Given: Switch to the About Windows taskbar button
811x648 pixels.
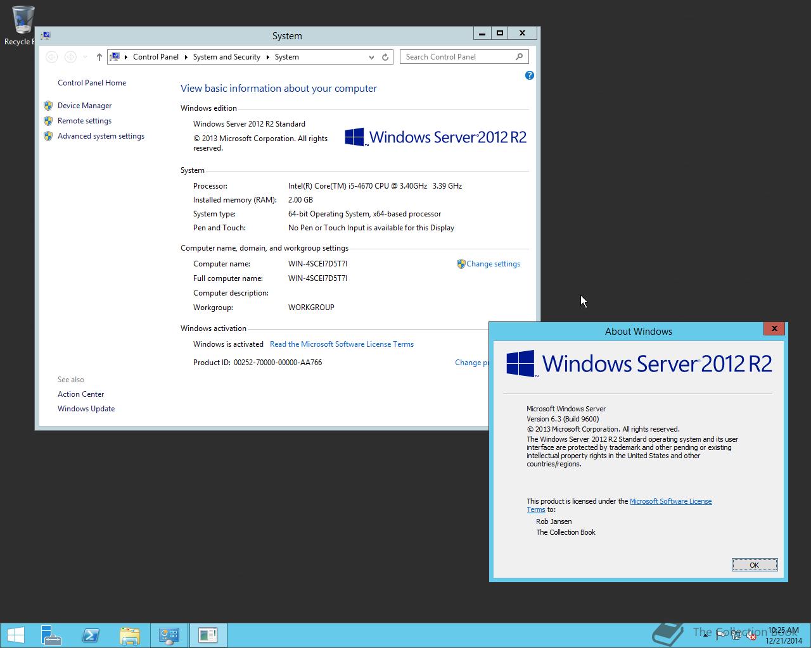Looking at the screenshot, I should pyautogui.click(x=207, y=635).
